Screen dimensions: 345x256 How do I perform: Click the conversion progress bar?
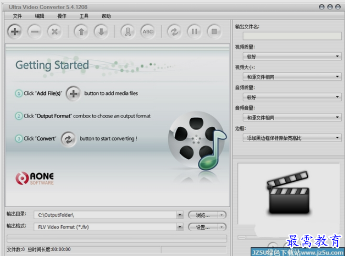[x=117, y=239]
